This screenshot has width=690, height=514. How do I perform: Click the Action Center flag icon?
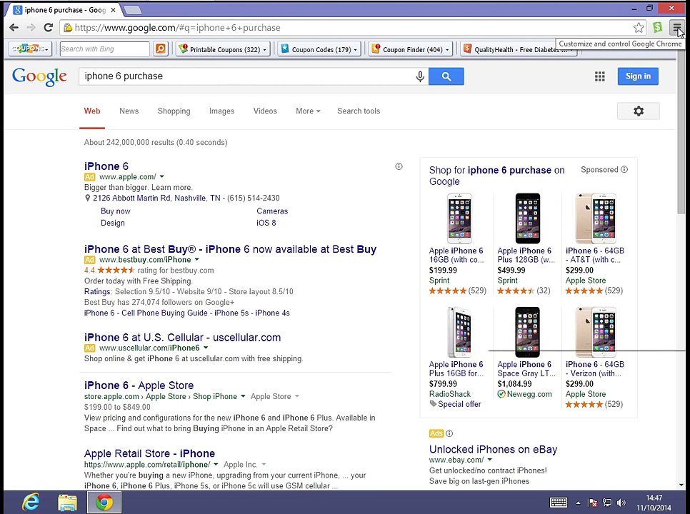click(593, 502)
